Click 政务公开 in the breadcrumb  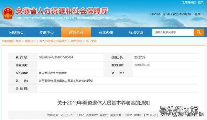point(30,41)
